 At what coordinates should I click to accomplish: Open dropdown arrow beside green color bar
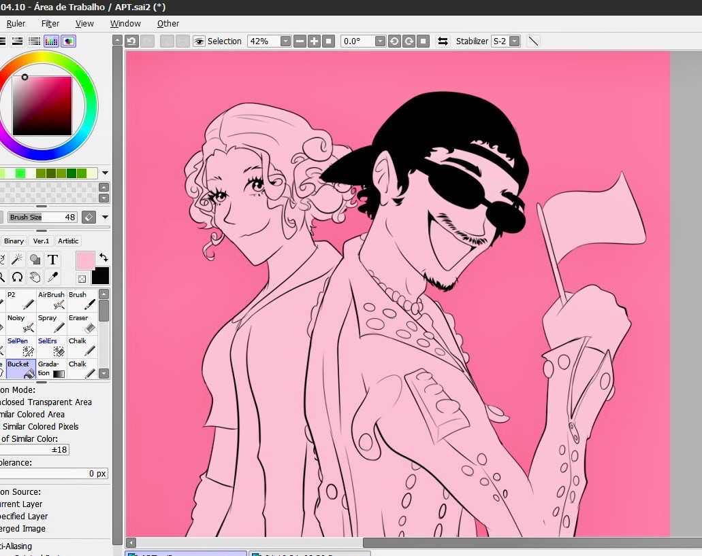(106, 173)
